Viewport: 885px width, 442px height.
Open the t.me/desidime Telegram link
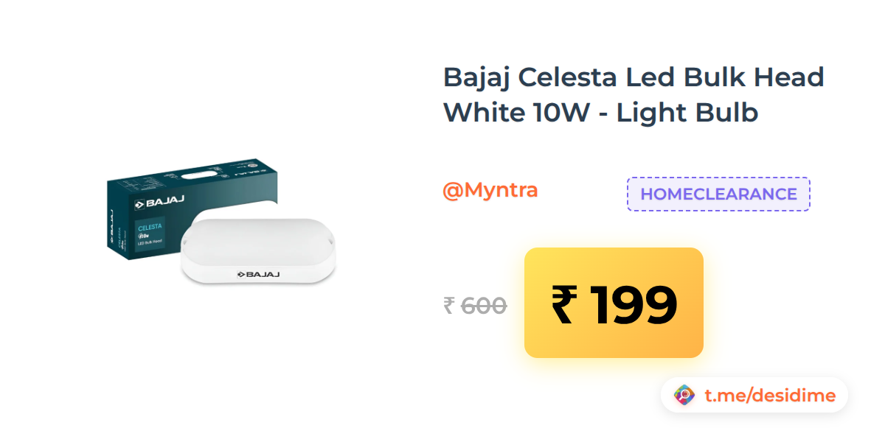(770, 396)
